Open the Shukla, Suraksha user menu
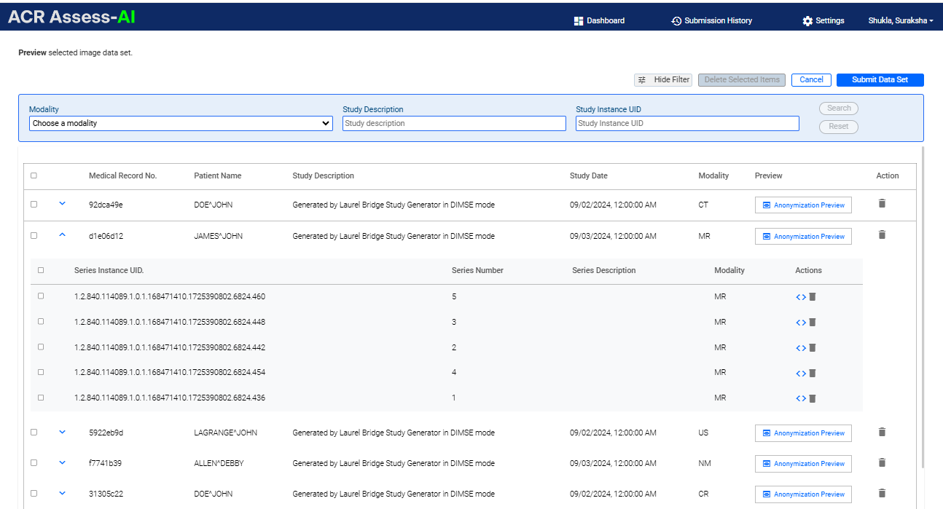 (901, 20)
